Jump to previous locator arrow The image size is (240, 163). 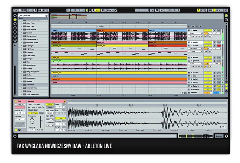[x=189, y=27]
